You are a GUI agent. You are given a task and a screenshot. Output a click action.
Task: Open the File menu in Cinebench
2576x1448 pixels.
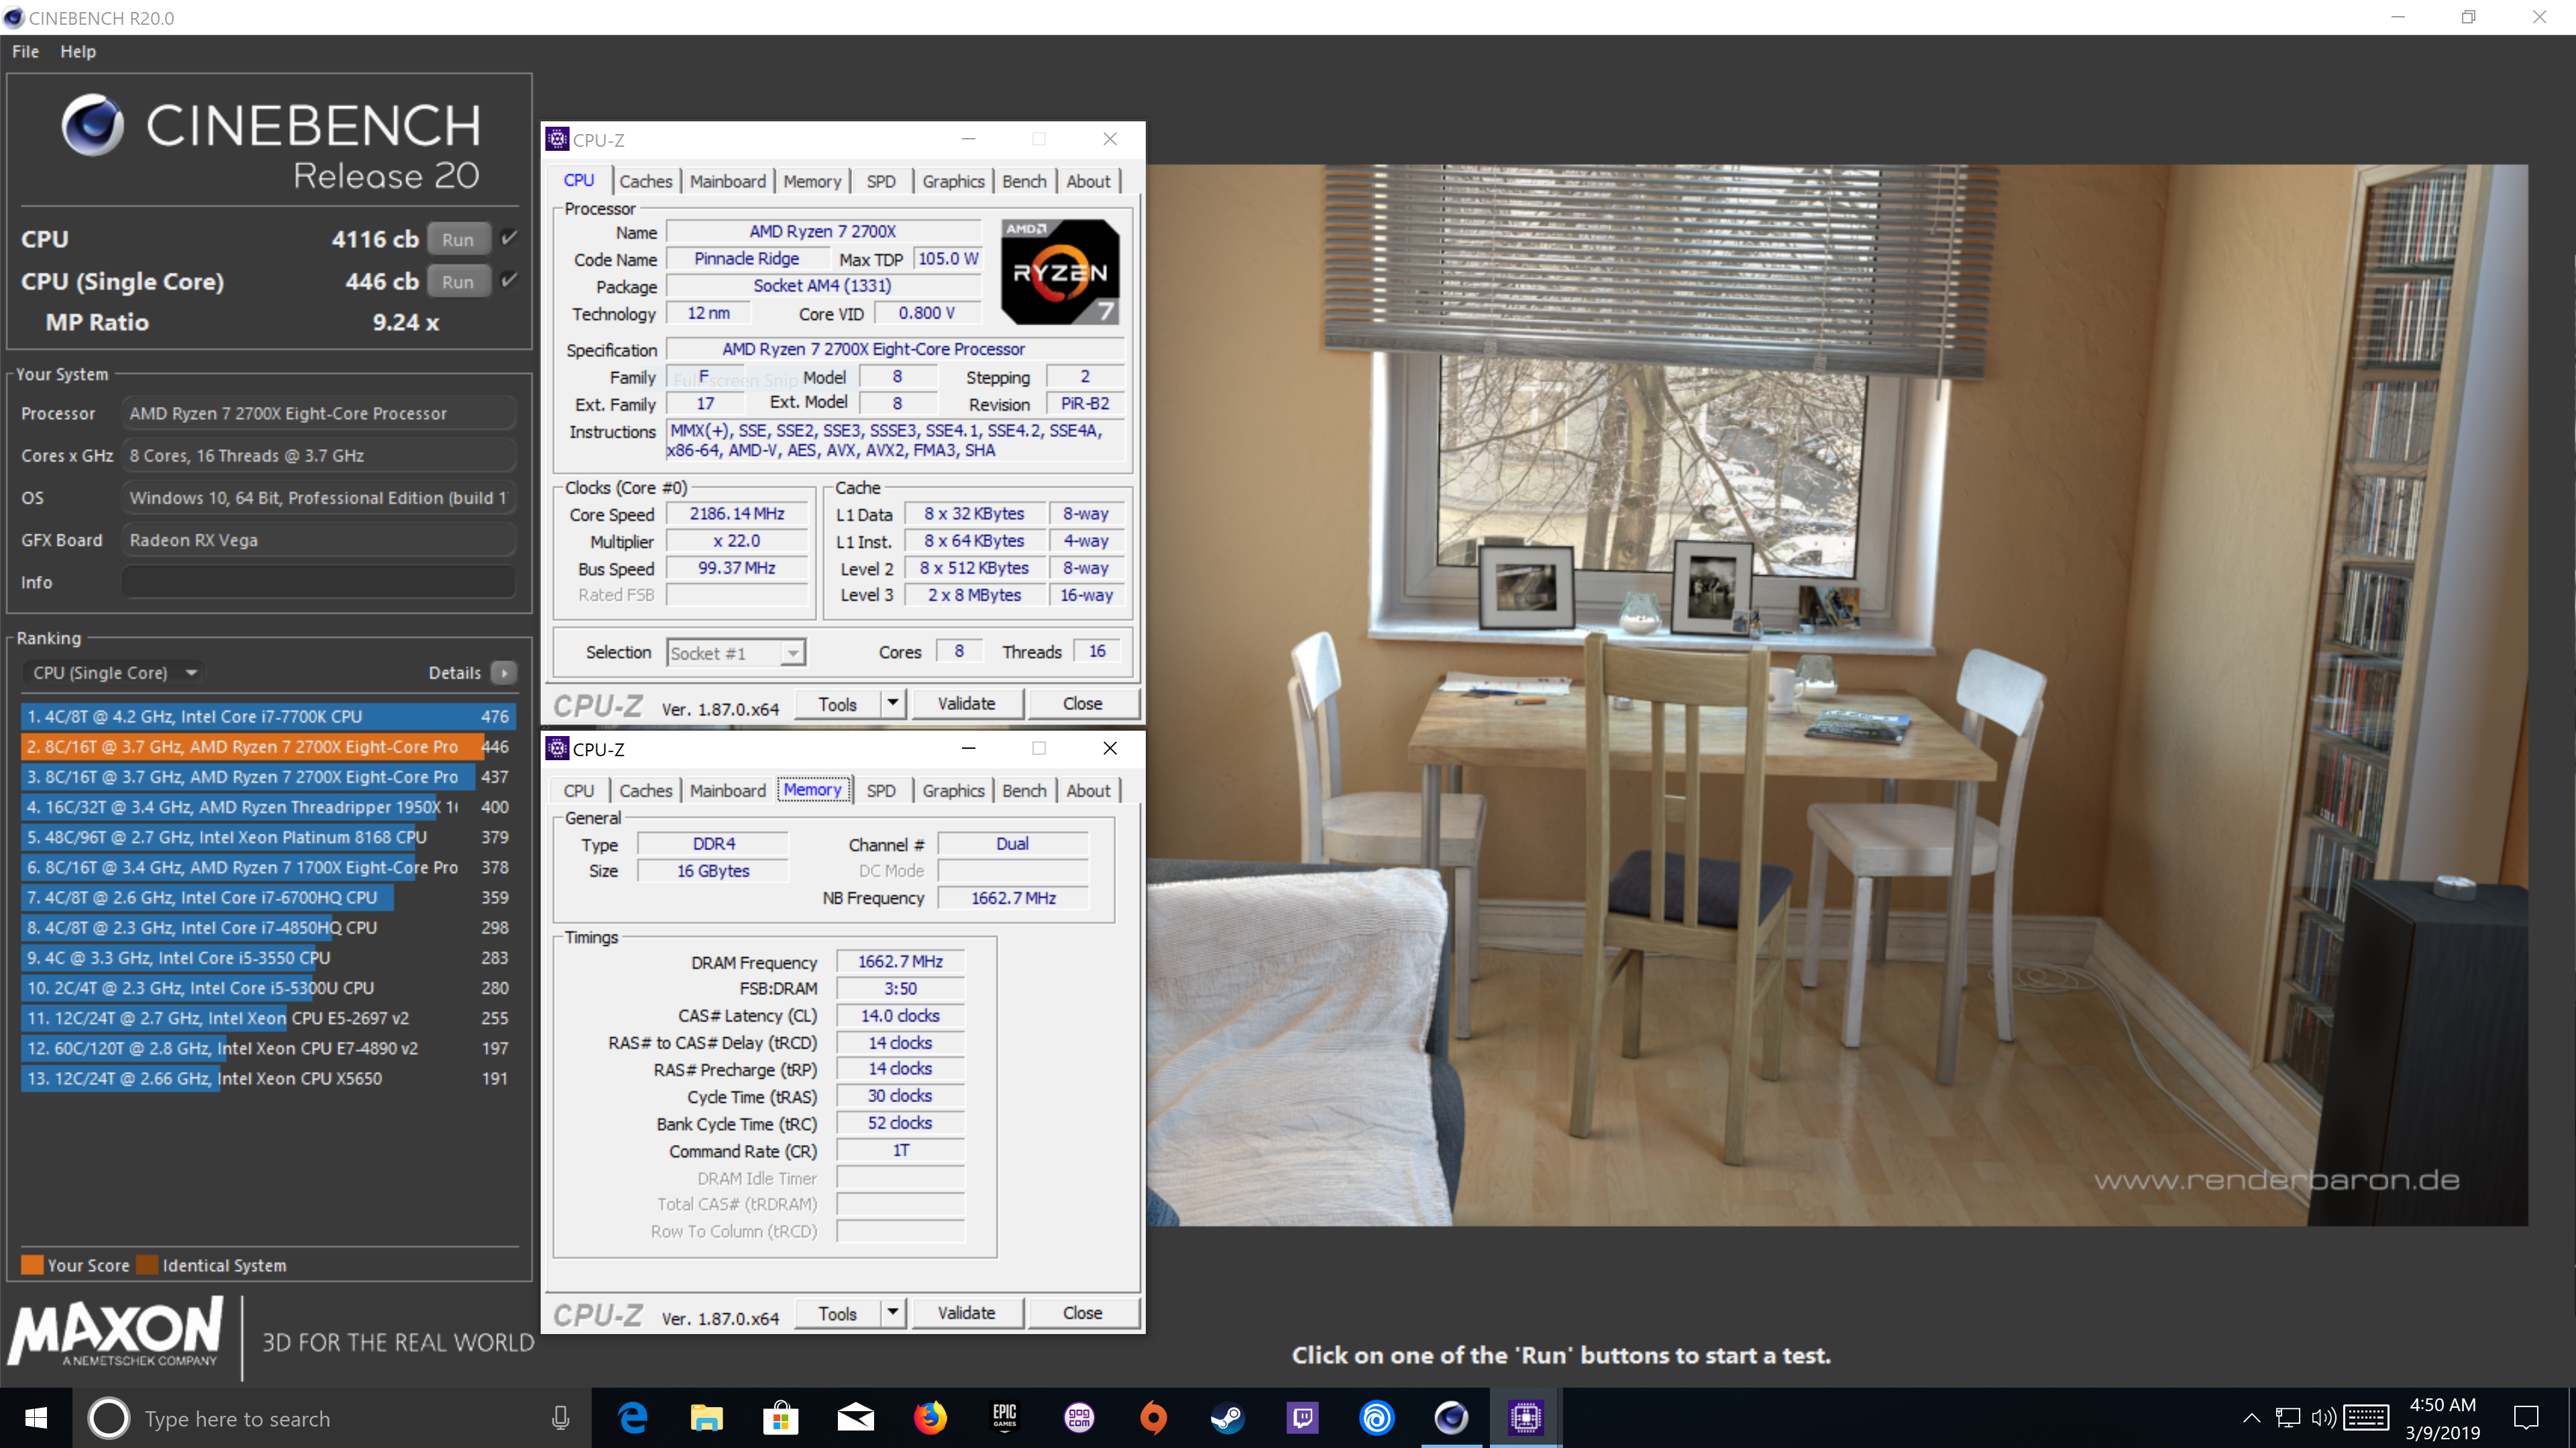point(25,51)
